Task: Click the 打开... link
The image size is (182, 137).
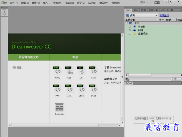Action: (20, 68)
